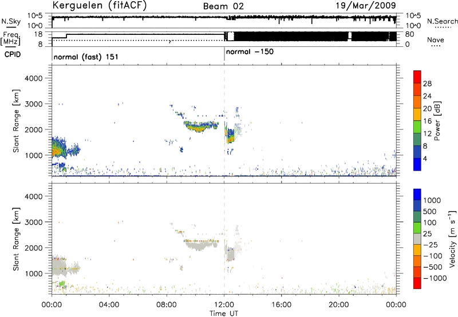Click the '12:00' time tick label
This screenshot has height=317, width=458.
224,305
